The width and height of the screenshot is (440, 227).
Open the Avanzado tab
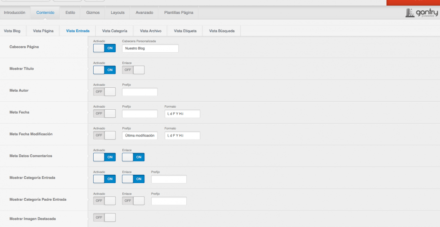tap(144, 13)
